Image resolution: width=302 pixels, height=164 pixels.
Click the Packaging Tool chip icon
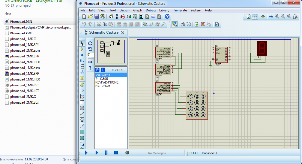(x=157, y=24)
